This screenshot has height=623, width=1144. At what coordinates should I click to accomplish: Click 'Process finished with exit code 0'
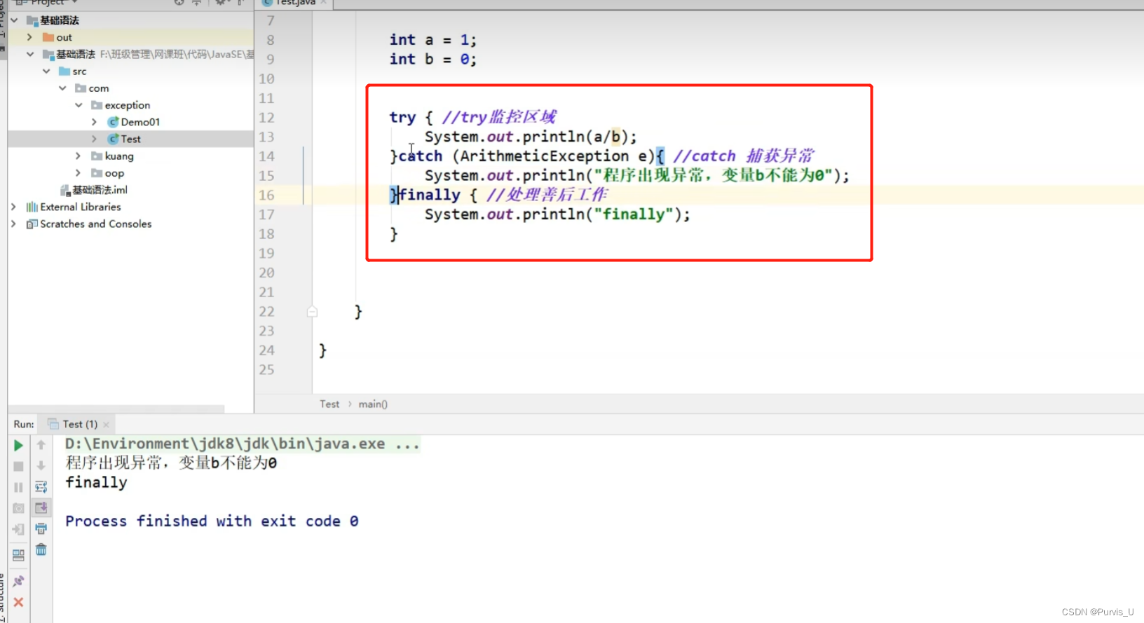pyautogui.click(x=212, y=521)
